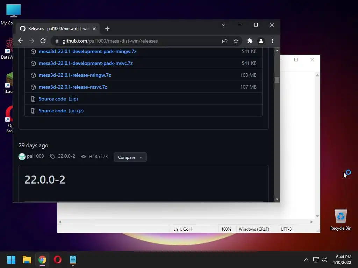Viewport: 358px width, 268px height.
Task: Click Notepad scrollbar down arrow
Action: [x=317, y=216]
